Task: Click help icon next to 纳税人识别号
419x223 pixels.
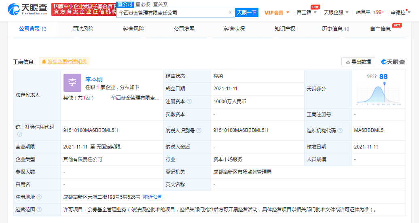Action: pyautogui.click(x=199, y=130)
